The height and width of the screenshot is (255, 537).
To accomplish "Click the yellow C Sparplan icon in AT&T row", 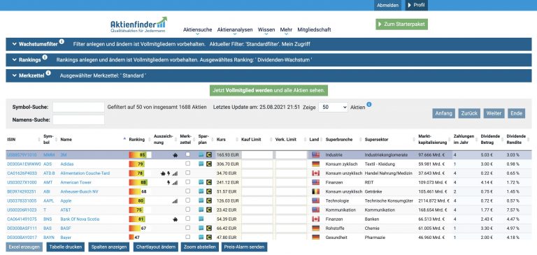I will point(208,210).
